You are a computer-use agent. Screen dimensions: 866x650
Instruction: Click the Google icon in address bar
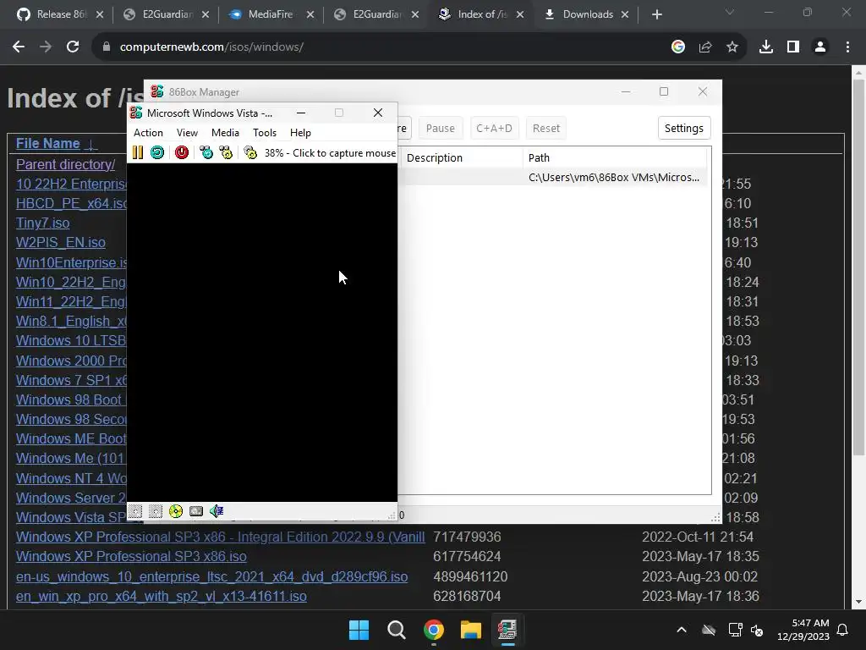click(678, 47)
